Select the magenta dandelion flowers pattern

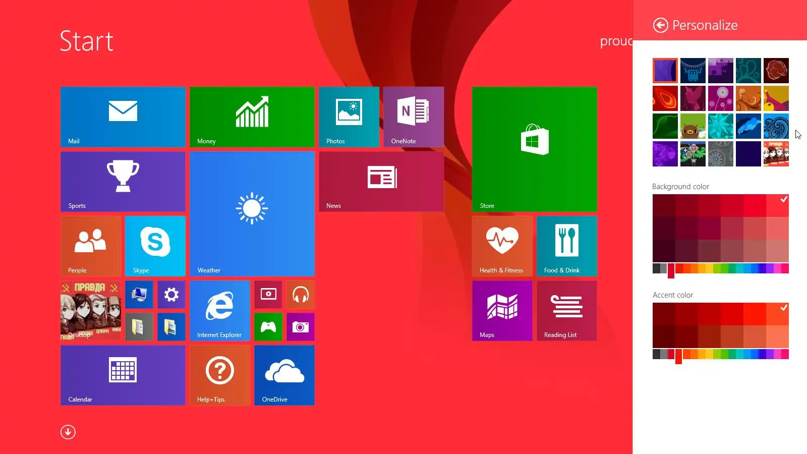click(721, 98)
